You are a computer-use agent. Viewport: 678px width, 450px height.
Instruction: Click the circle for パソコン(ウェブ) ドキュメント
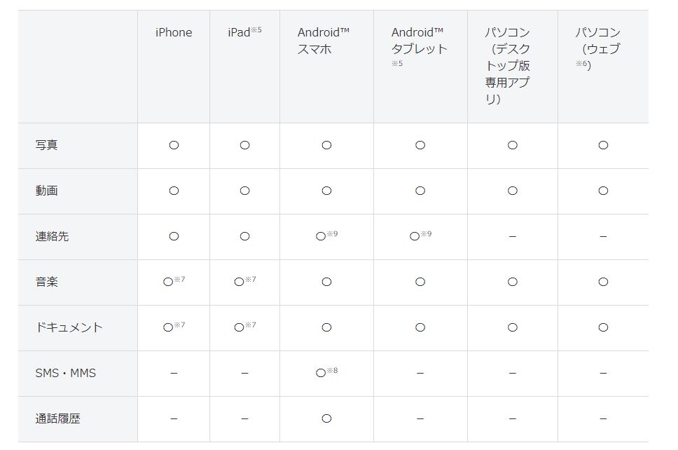603,327
